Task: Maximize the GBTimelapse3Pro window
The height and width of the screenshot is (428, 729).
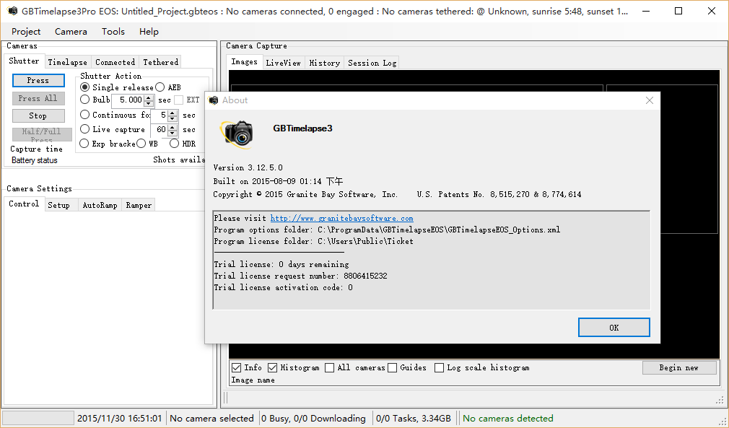Action: coord(678,11)
